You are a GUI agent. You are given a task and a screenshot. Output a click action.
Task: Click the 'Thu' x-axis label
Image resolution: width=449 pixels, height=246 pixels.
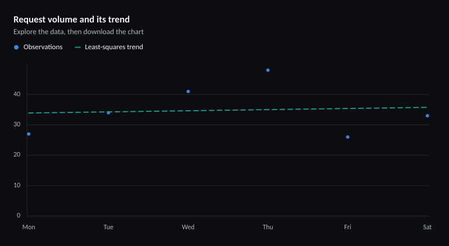[268, 227]
